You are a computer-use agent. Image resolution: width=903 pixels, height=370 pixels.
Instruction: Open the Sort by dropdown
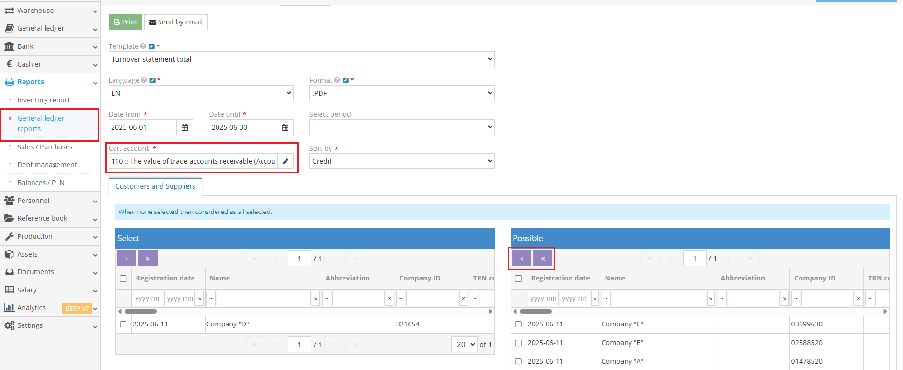click(x=401, y=161)
